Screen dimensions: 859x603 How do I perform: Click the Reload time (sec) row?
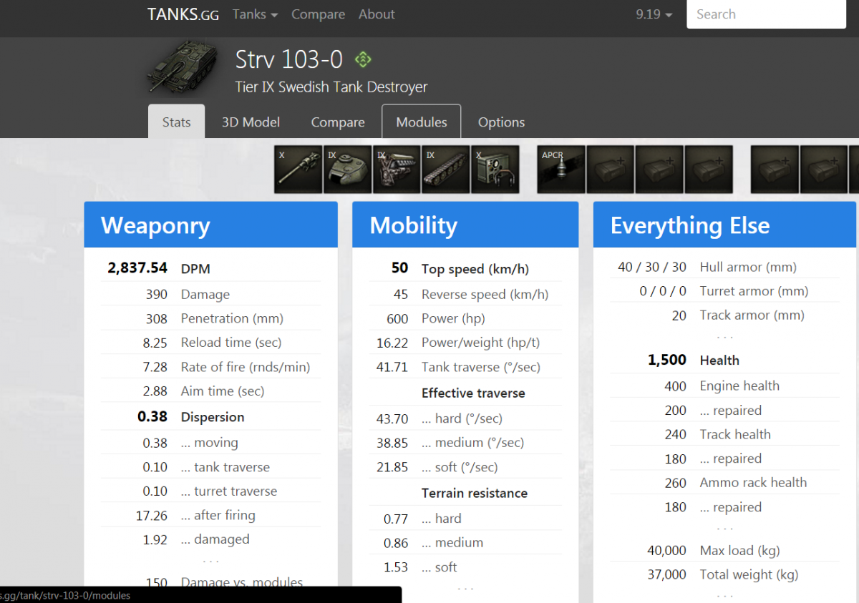click(210, 343)
